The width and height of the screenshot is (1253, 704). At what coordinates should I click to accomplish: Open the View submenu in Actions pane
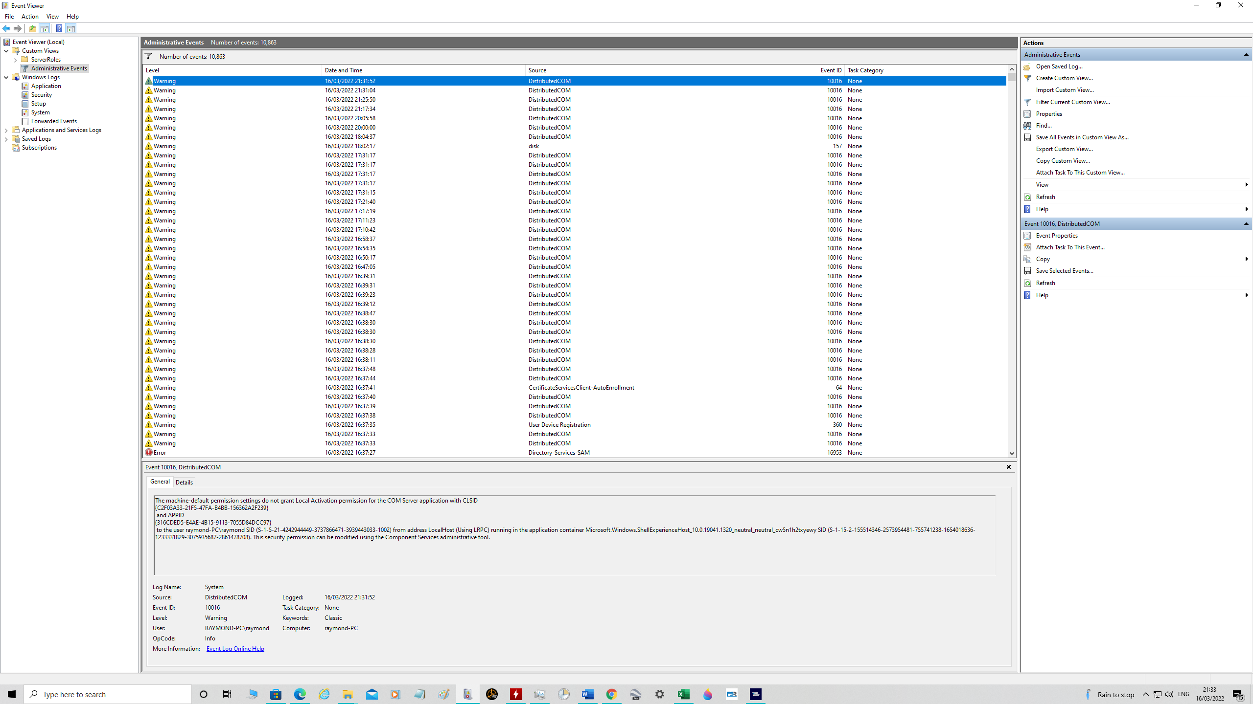[x=1043, y=184]
